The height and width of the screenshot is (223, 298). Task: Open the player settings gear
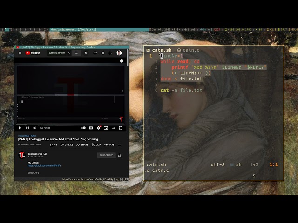[98, 128]
